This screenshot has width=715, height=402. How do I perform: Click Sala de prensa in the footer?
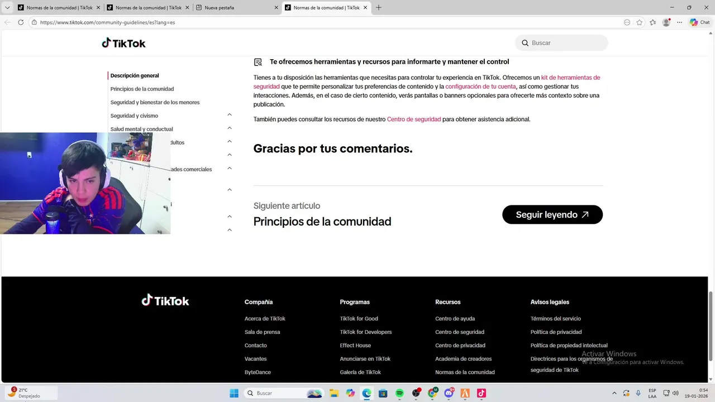tap(262, 332)
